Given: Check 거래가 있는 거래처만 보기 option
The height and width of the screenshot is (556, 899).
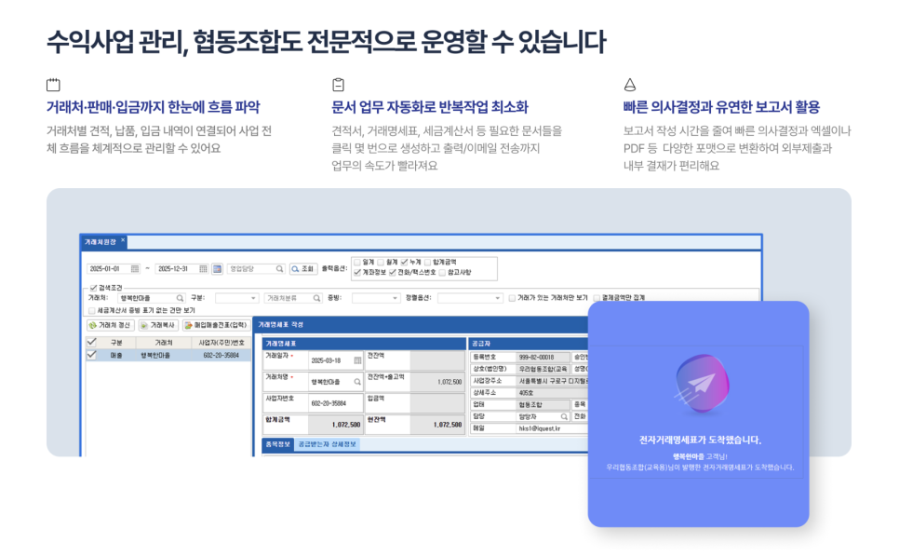Looking at the screenshot, I should 512,298.
